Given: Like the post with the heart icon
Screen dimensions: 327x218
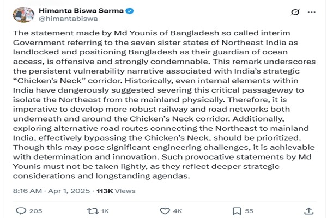Looking at the screenshot, I should point(164,211).
